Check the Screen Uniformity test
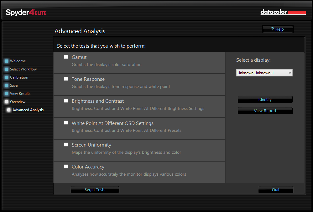This screenshot has height=212, width=313. [66, 144]
